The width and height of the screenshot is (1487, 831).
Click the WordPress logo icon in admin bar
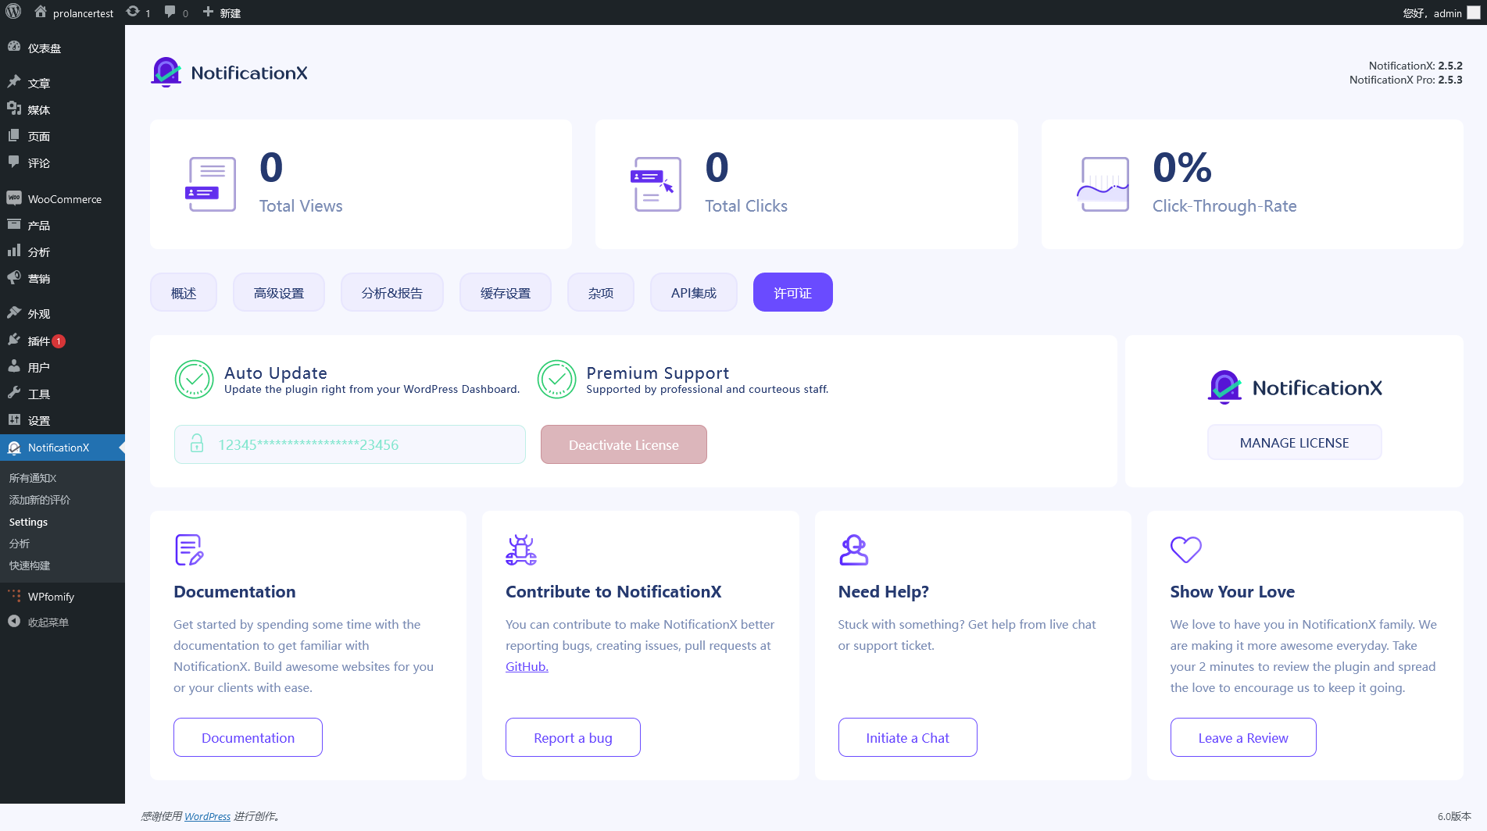click(13, 12)
